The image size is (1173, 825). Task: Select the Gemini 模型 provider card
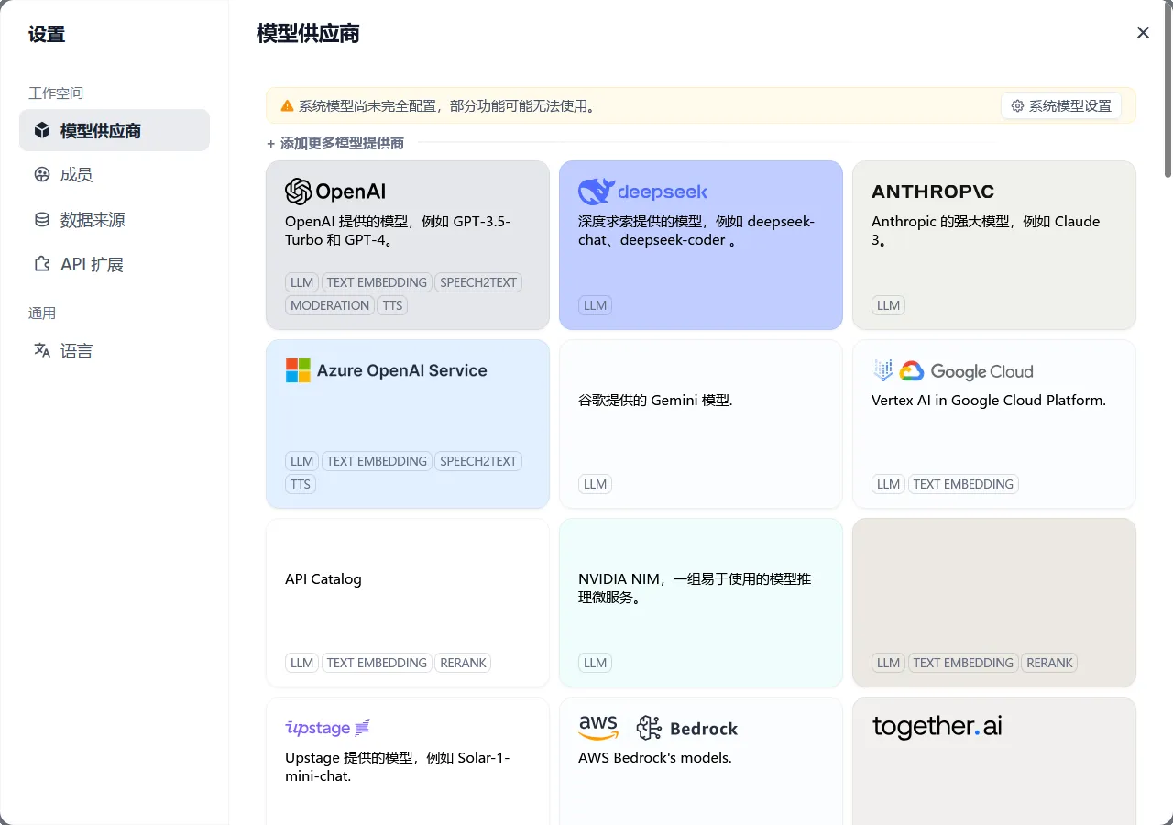pyautogui.click(x=701, y=423)
